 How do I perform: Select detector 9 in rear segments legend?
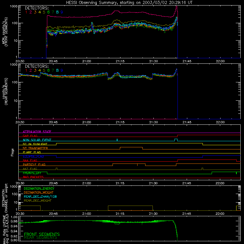(62, 70)
